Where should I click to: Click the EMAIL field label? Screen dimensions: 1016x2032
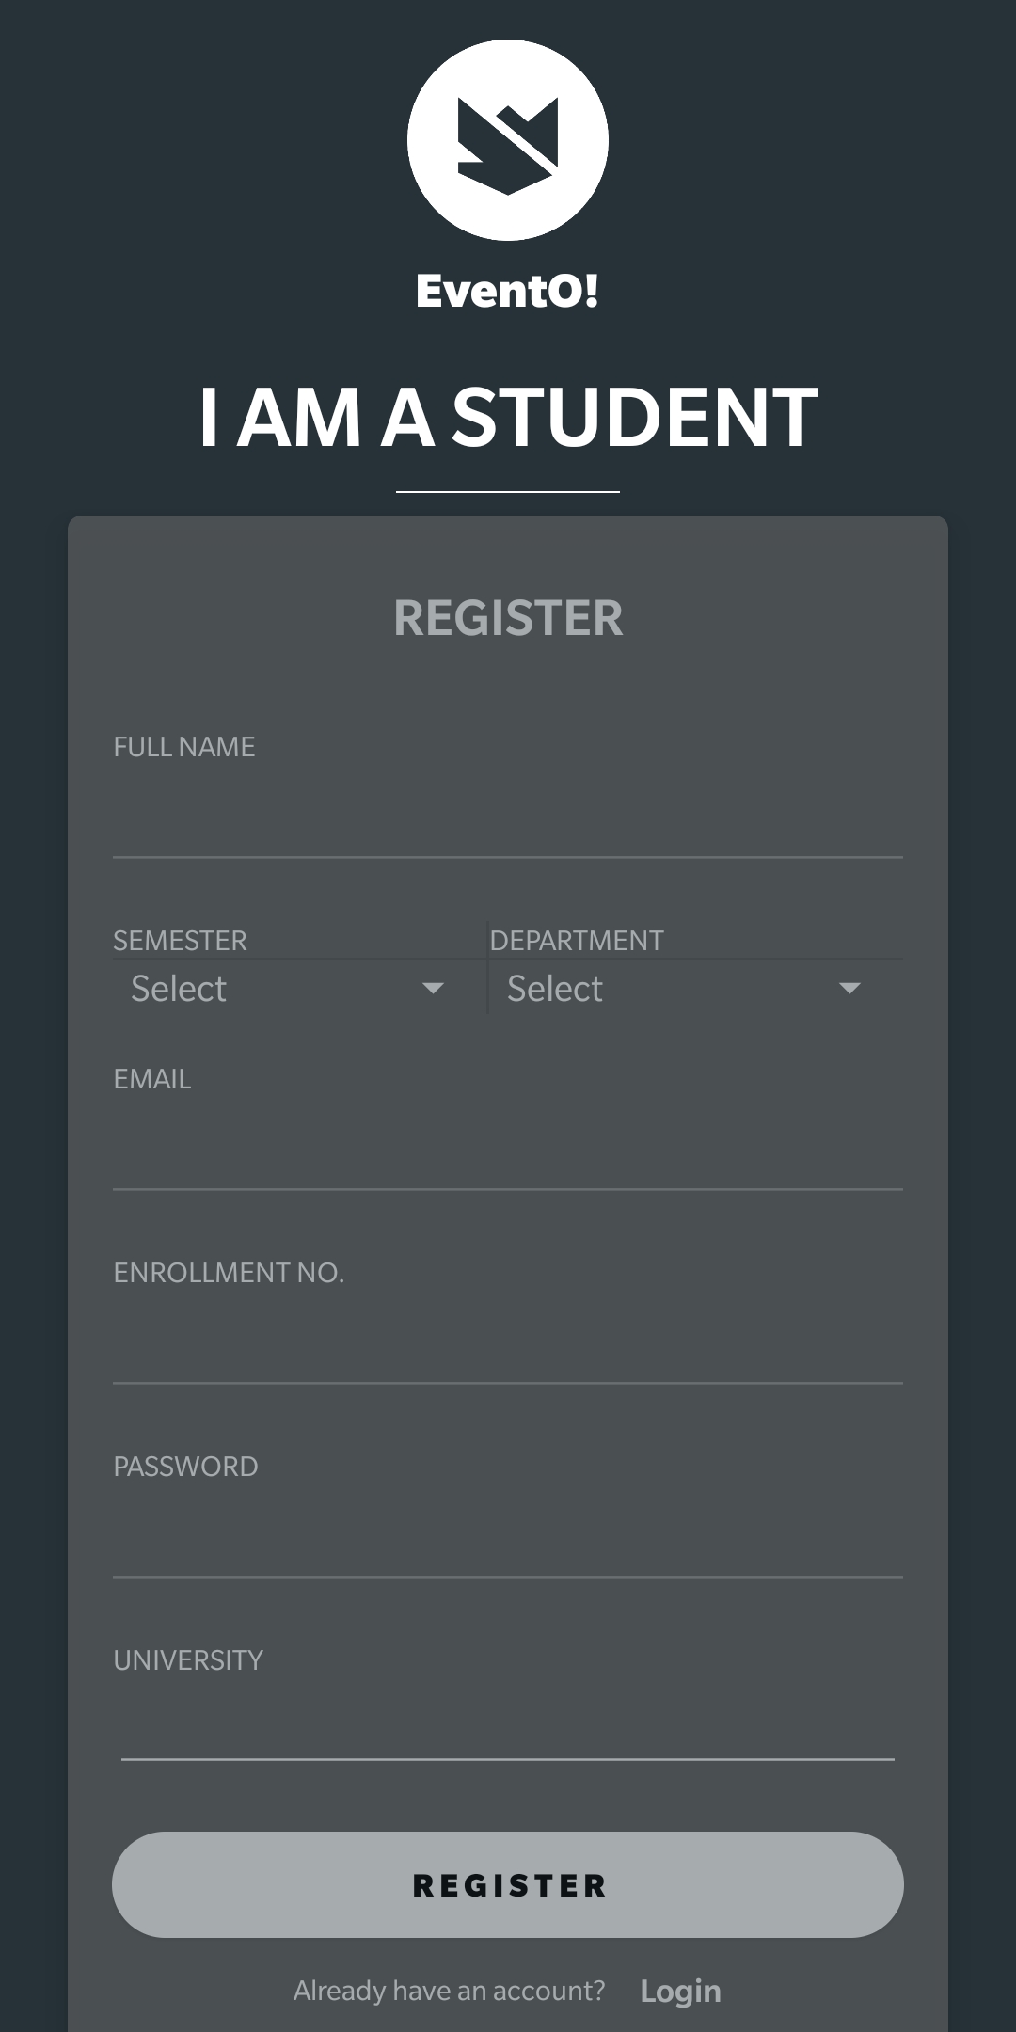[152, 1079]
